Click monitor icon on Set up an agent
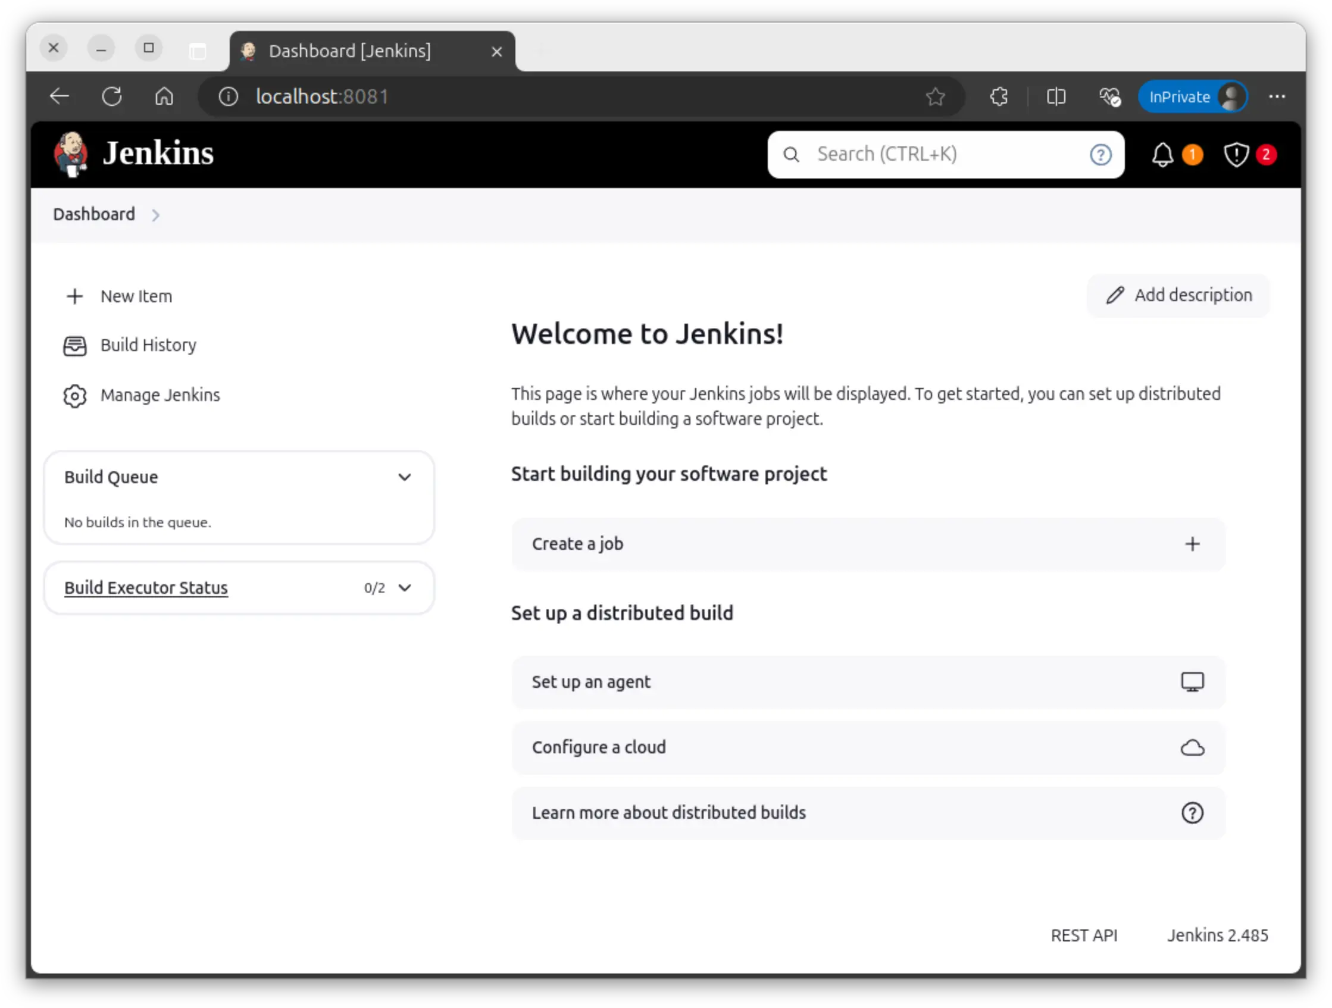 [x=1192, y=683]
